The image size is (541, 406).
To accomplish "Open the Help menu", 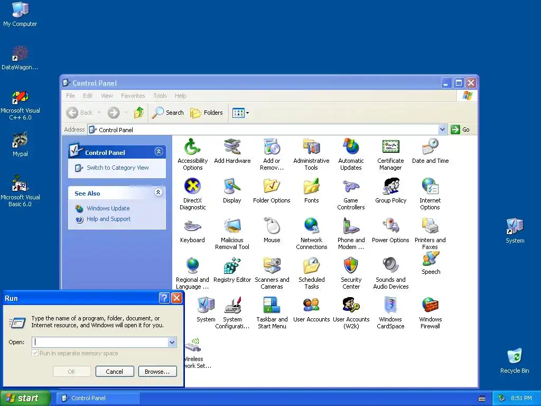I will tap(180, 96).
